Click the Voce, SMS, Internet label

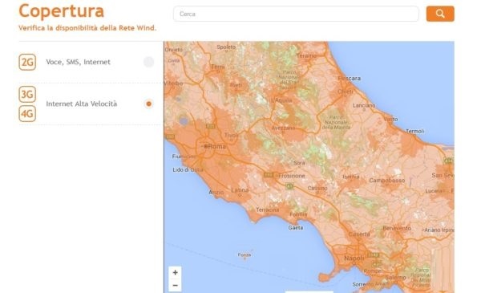click(x=79, y=62)
